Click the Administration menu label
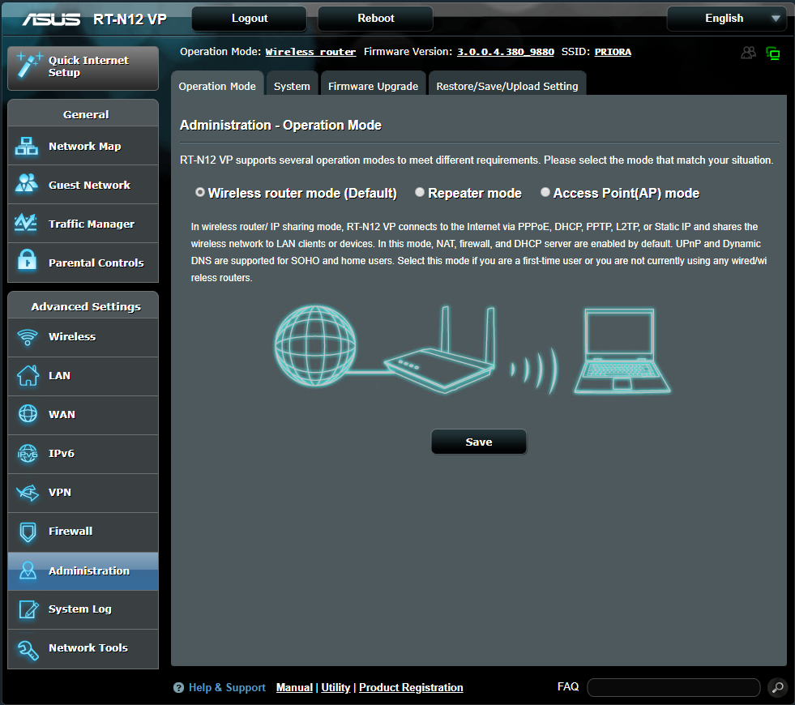Image resolution: width=795 pixels, height=705 pixels. [x=89, y=570]
